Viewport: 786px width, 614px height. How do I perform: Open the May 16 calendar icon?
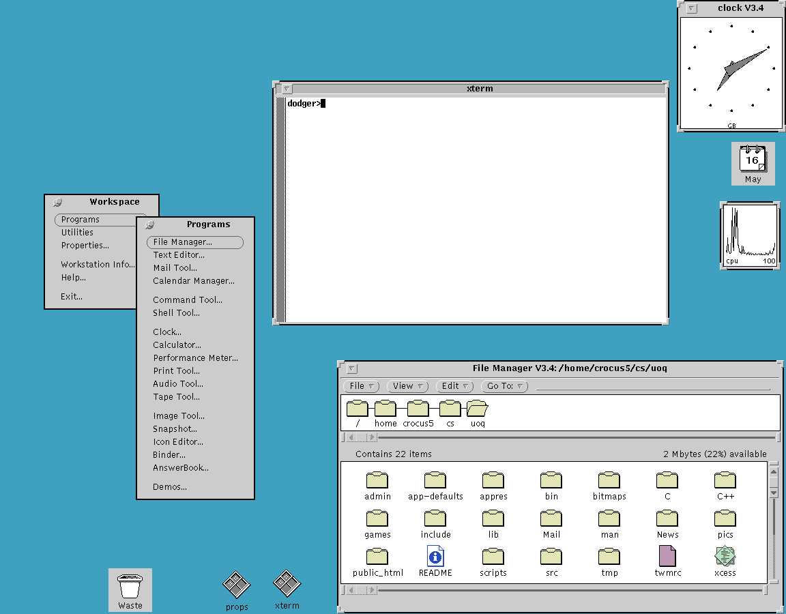pos(753,160)
